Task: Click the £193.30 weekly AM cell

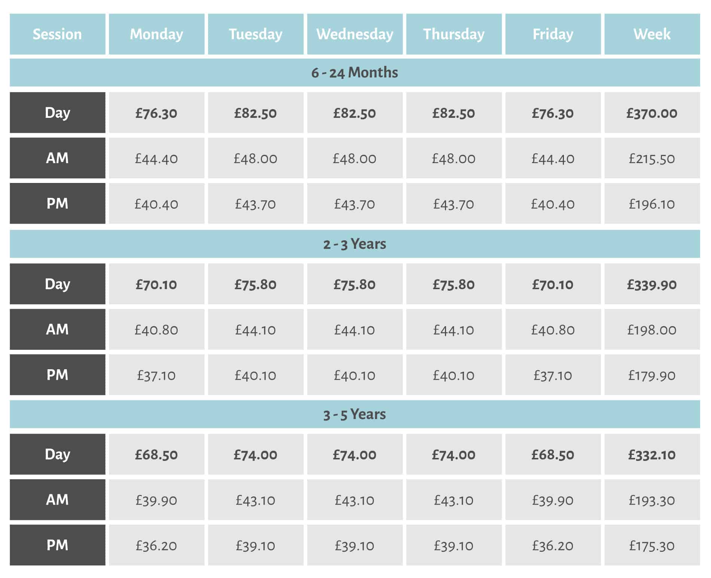Action: pyautogui.click(x=652, y=500)
